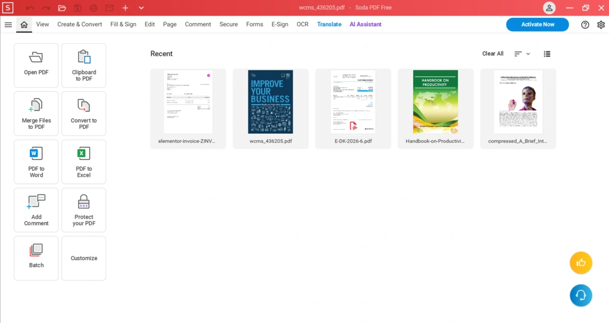Open the E-Sign tab
Screen dimensions: 609x323
279,24
